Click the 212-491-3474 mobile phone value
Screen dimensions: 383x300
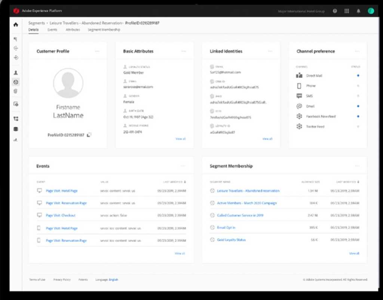click(x=133, y=132)
